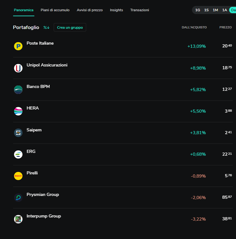Click the Unipol Assicurazioni logo icon
This screenshot has width=236, height=239.
(18, 68)
